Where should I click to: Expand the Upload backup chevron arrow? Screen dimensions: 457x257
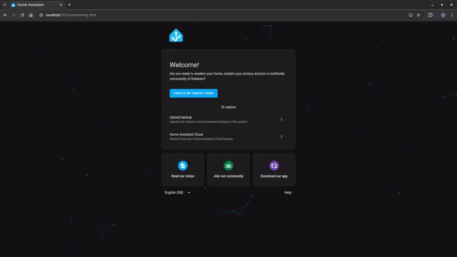pyautogui.click(x=282, y=120)
